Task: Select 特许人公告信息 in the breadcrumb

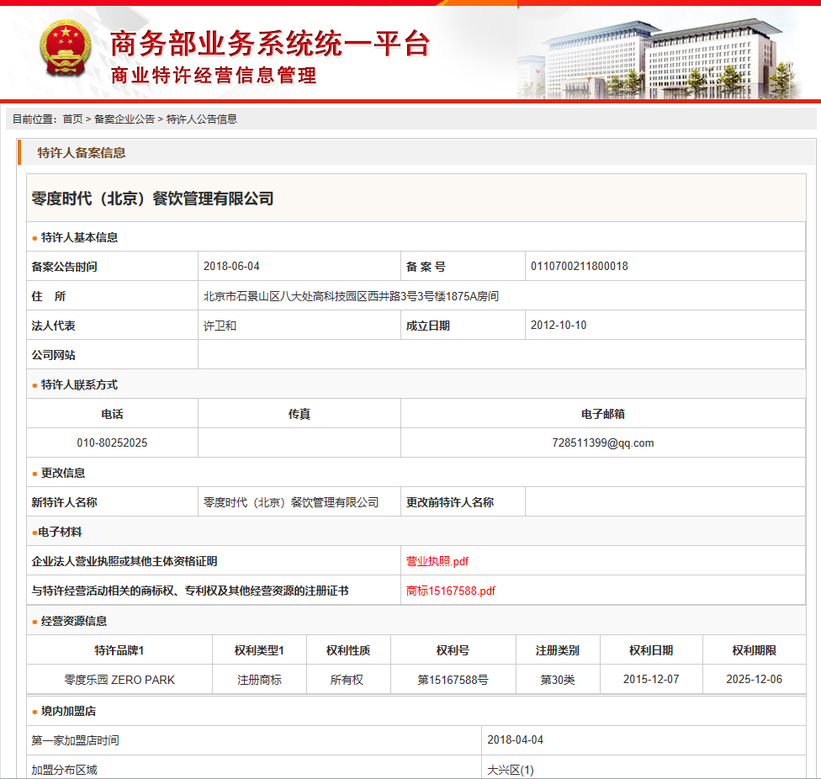Action: point(202,119)
